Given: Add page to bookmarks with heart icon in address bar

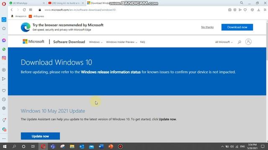Looking at the screenshot, I should [245, 10].
